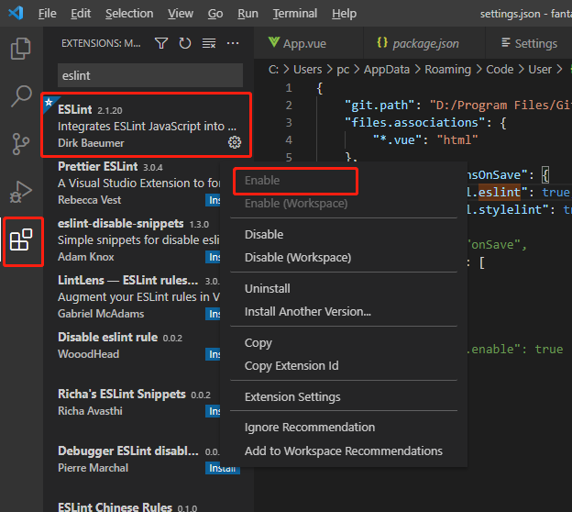Click the "git.path" key in editor

tap(379, 106)
